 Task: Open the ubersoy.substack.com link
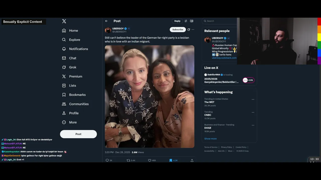pyautogui.click(x=224, y=58)
